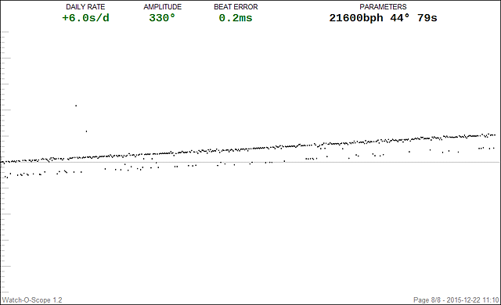Viewport: 501px width, 305px height.
Task: Click the Watch-O-Scope 1.2 version text
Action: pos(32,300)
